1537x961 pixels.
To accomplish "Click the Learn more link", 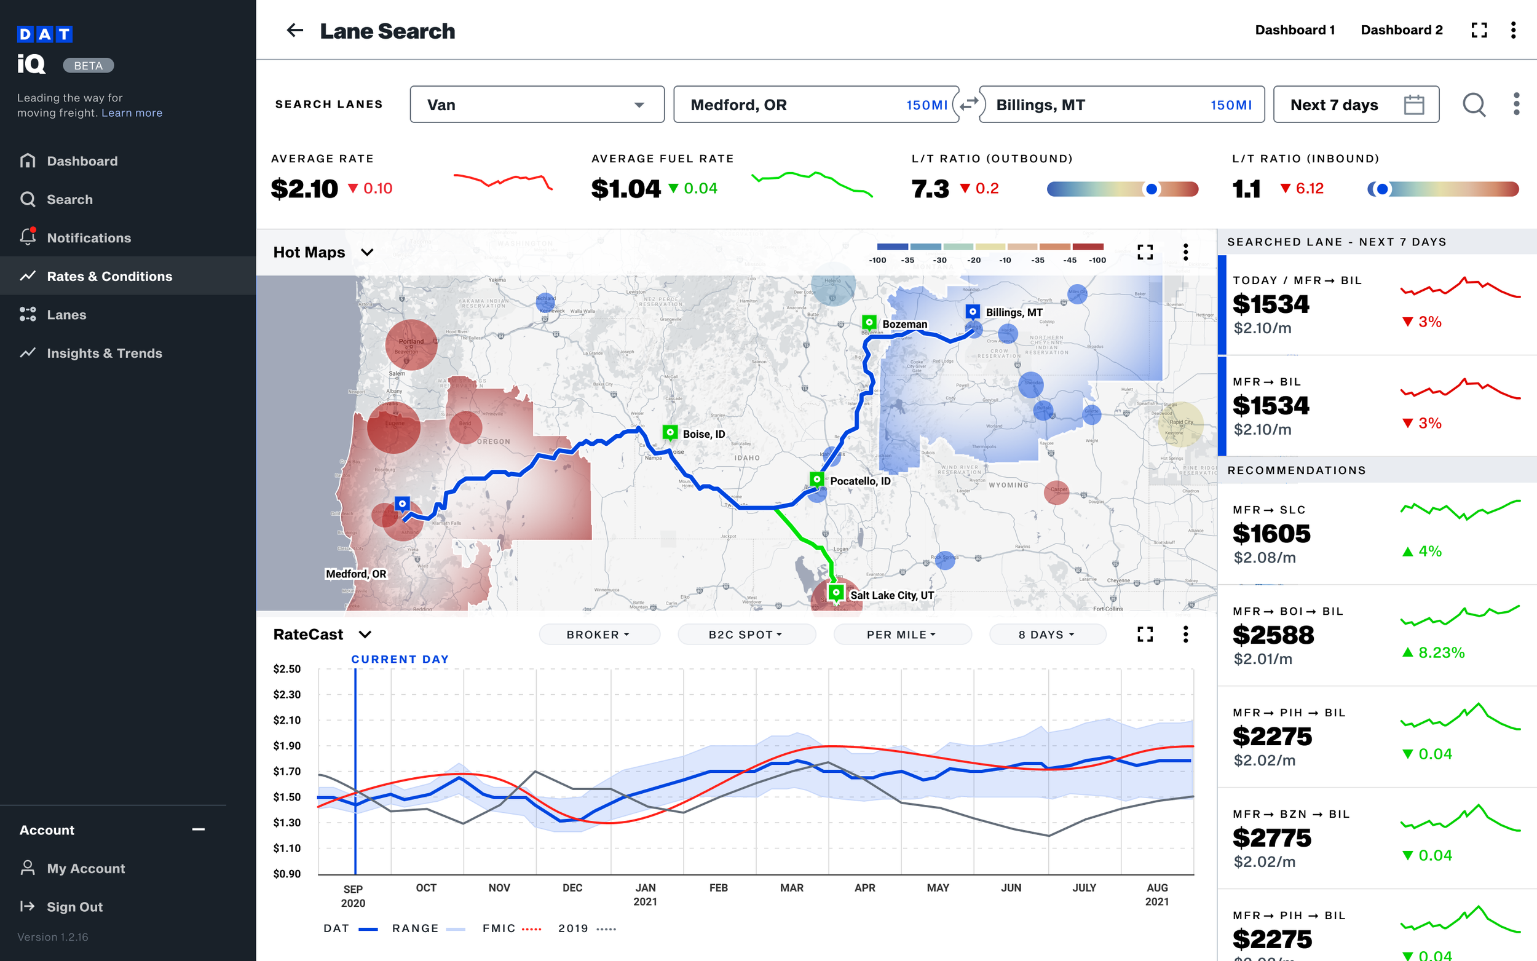I will pyautogui.click(x=132, y=113).
